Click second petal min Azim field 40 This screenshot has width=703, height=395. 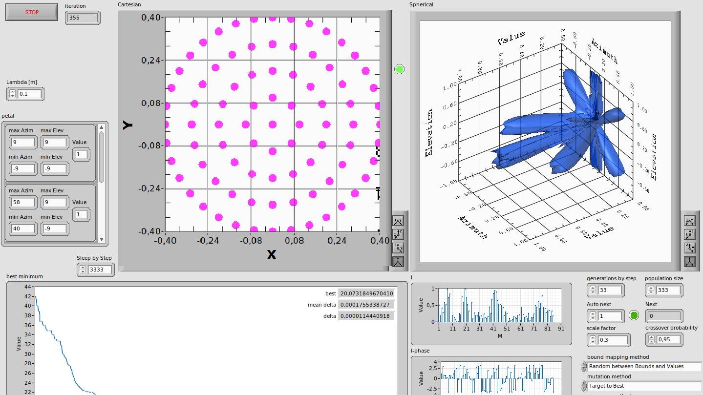click(x=22, y=229)
